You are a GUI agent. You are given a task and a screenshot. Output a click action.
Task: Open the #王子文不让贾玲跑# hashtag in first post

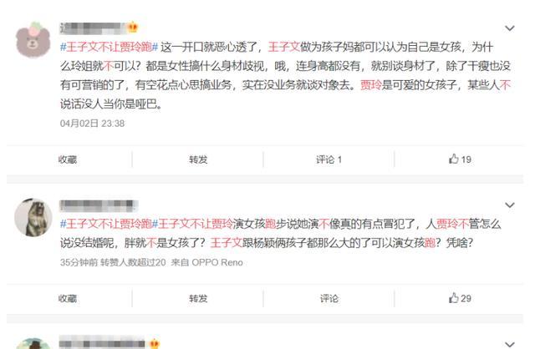(110, 47)
